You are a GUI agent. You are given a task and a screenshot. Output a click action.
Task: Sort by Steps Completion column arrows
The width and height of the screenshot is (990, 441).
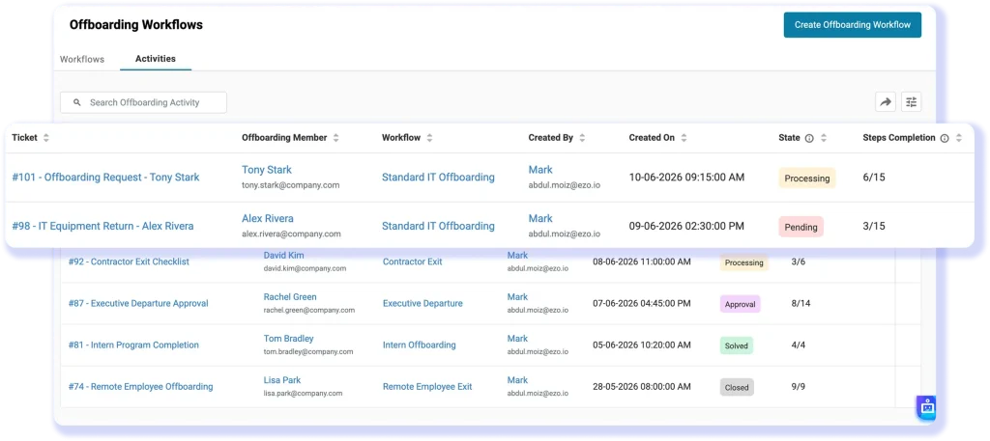click(959, 138)
